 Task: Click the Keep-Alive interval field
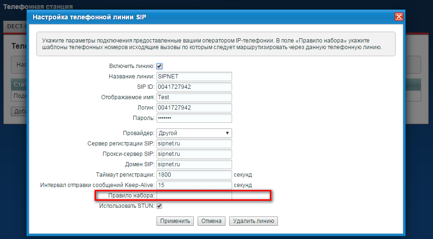194,185
